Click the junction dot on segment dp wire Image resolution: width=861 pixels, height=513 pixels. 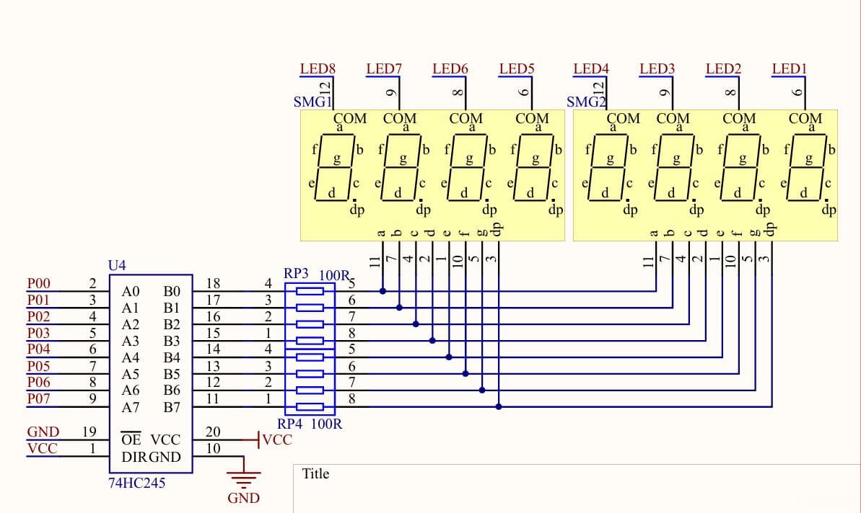coord(499,406)
